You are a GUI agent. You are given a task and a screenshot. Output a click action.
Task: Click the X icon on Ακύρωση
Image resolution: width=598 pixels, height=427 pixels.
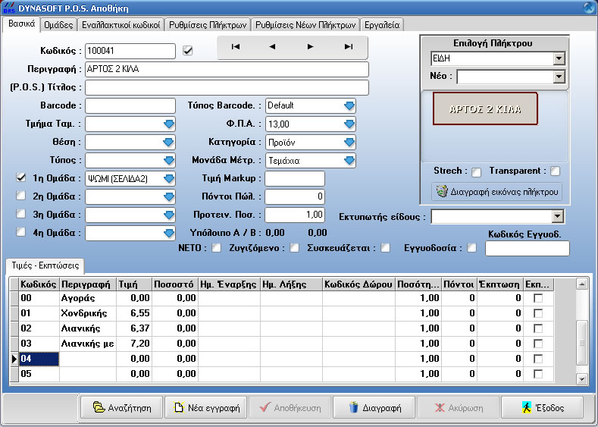[x=440, y=407]
